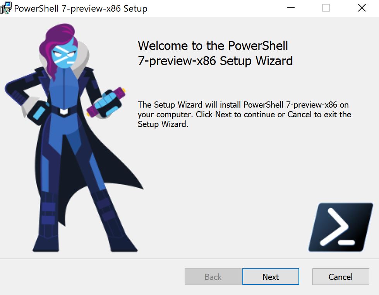Click the installer icon in title bar
This screenshot has height=295, width=379.
pyautogui.click(x=6, y=8)
